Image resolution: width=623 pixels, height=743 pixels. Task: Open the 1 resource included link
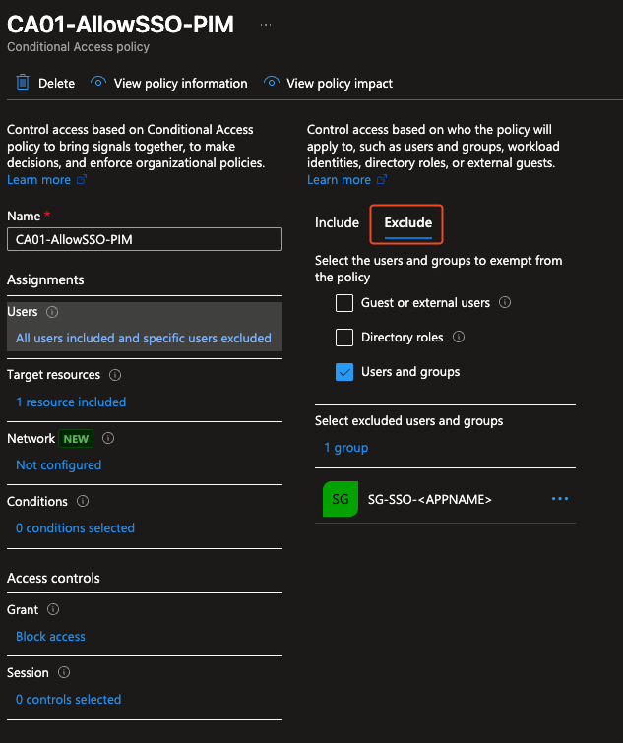(71, 402)
